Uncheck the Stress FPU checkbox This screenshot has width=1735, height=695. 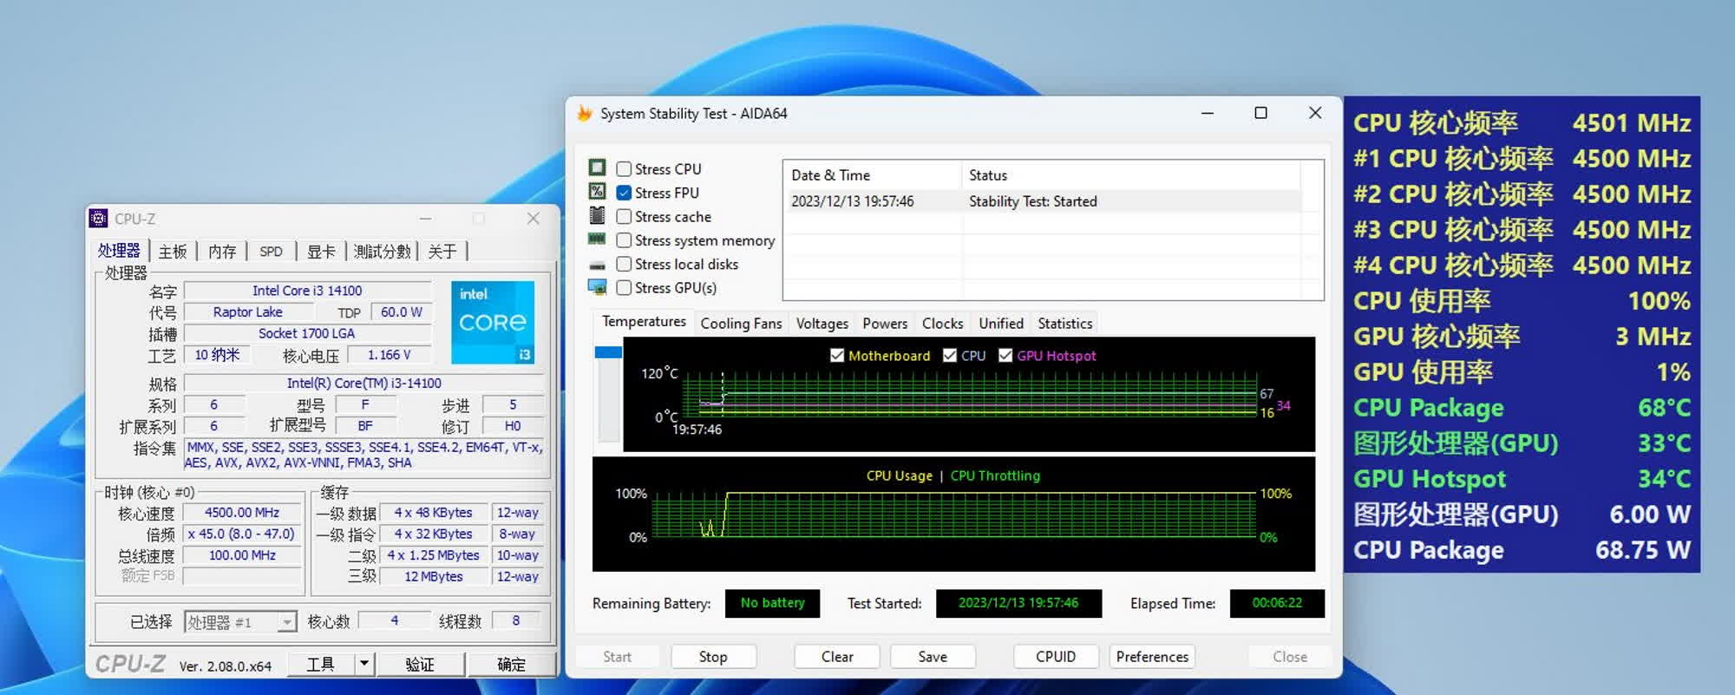click(x=624, y=193)
